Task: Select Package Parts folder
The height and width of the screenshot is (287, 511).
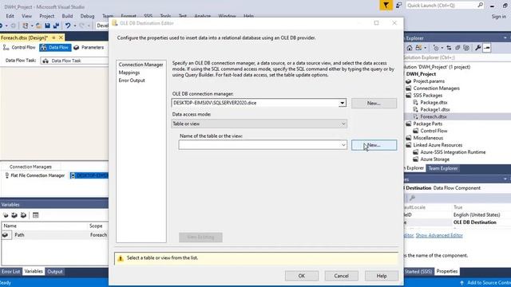Action: tap(428, 124)
